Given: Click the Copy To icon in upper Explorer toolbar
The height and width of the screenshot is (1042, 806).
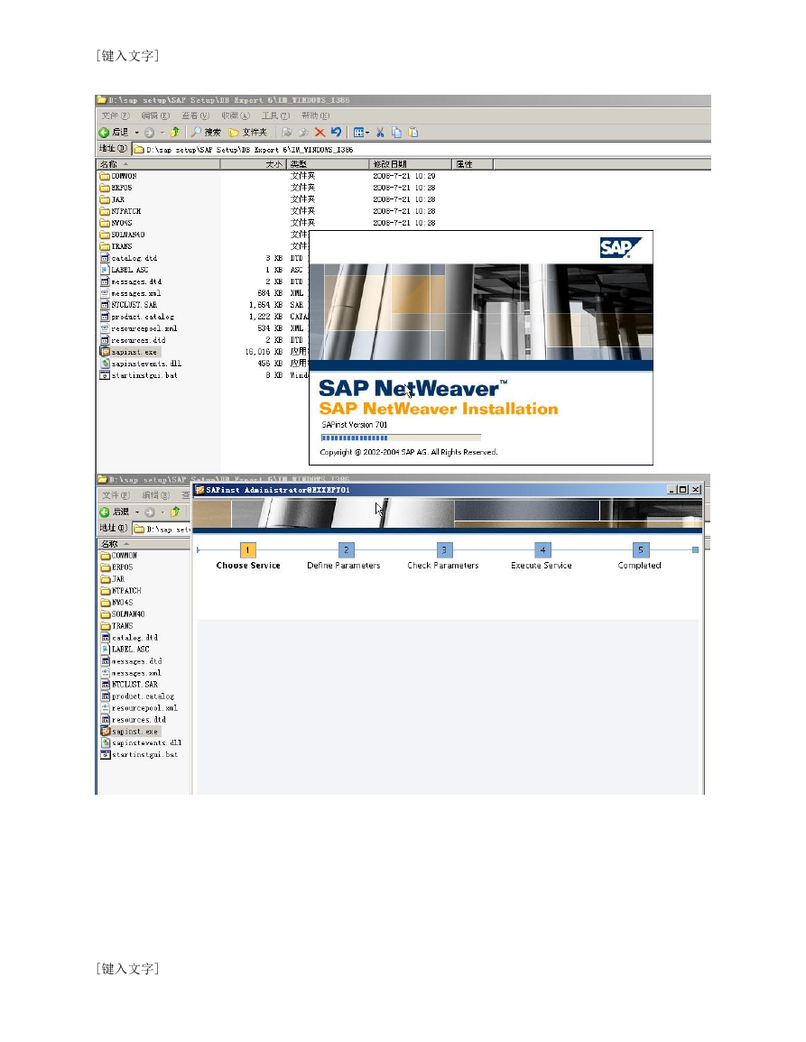Looking at the screenshot, I should click(303, 133).
